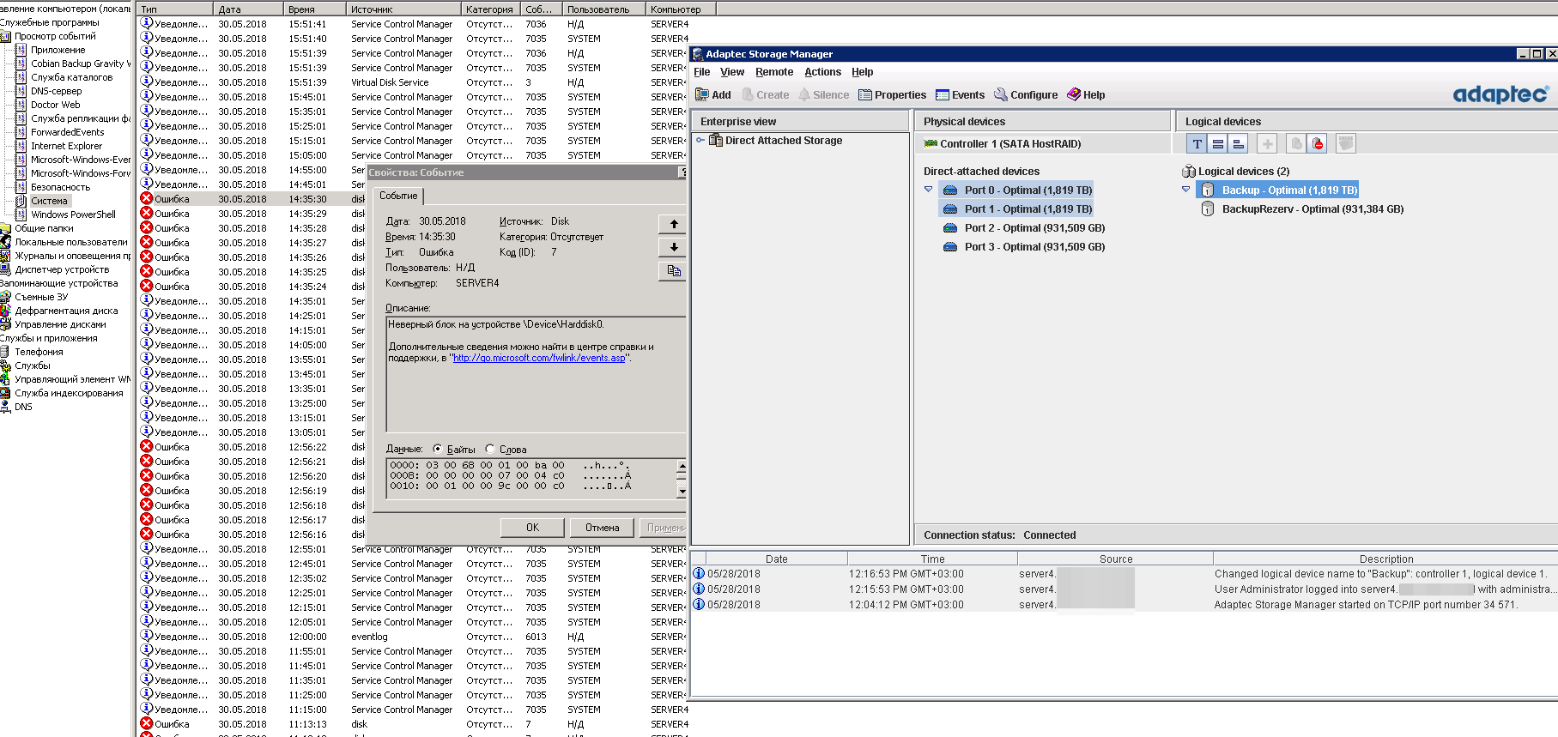Select the log entry 'Adaptec Storage Manager started'

[x=1125, y=605]
